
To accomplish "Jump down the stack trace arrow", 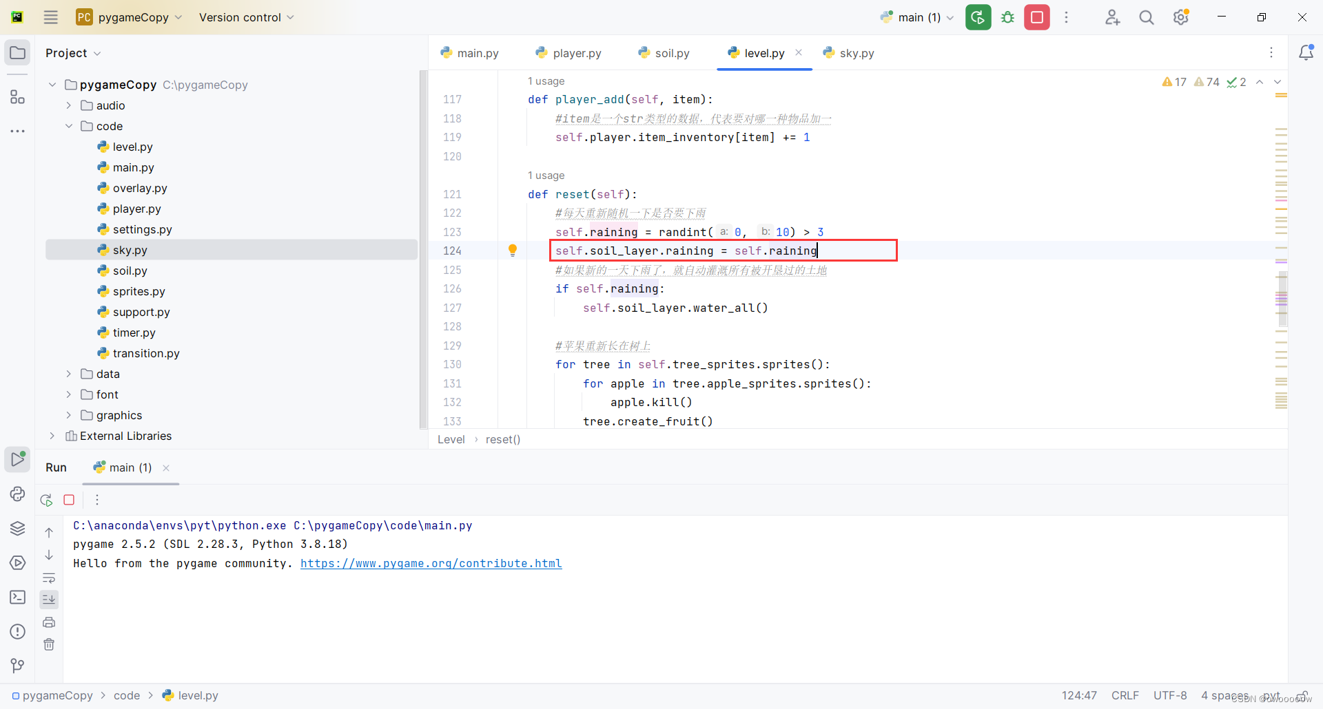I will pos(49,555).
